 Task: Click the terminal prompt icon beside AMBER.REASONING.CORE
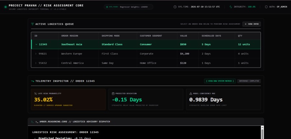[32, 122]
